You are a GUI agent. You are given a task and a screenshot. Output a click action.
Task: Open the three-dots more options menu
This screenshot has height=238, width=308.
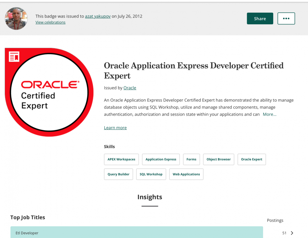286,18
